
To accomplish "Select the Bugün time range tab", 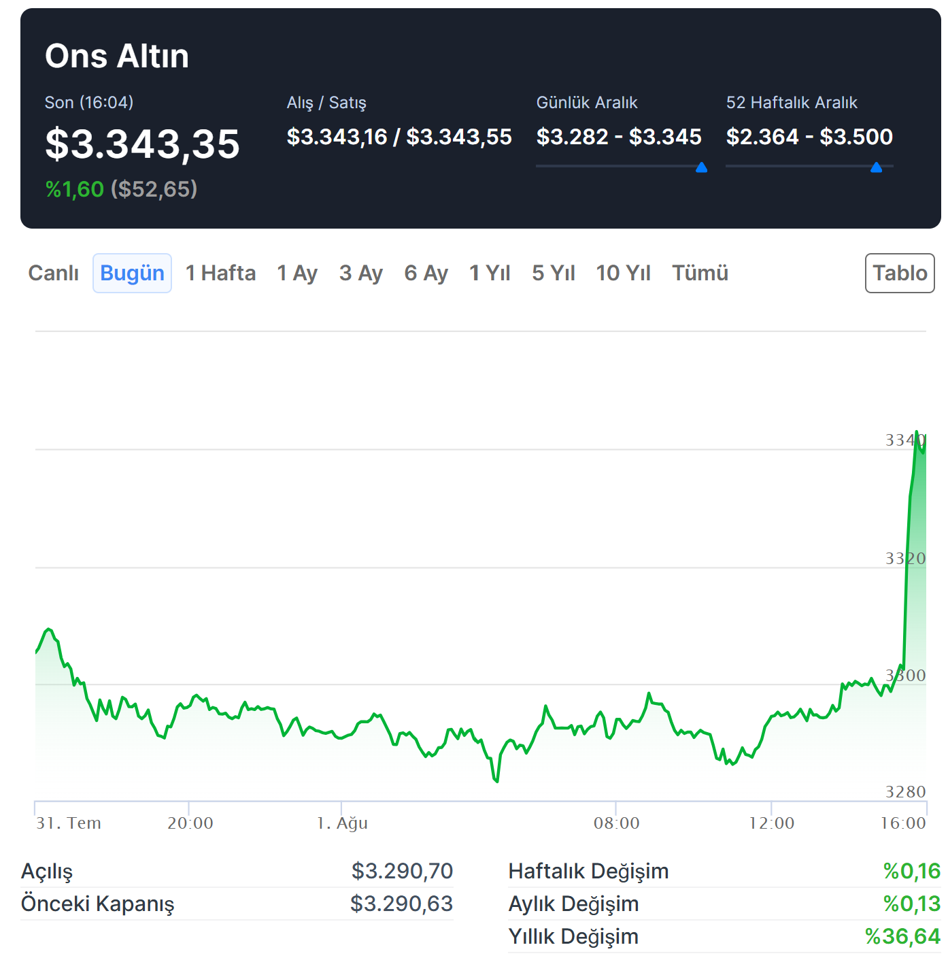I will click(x=132, y=273).
